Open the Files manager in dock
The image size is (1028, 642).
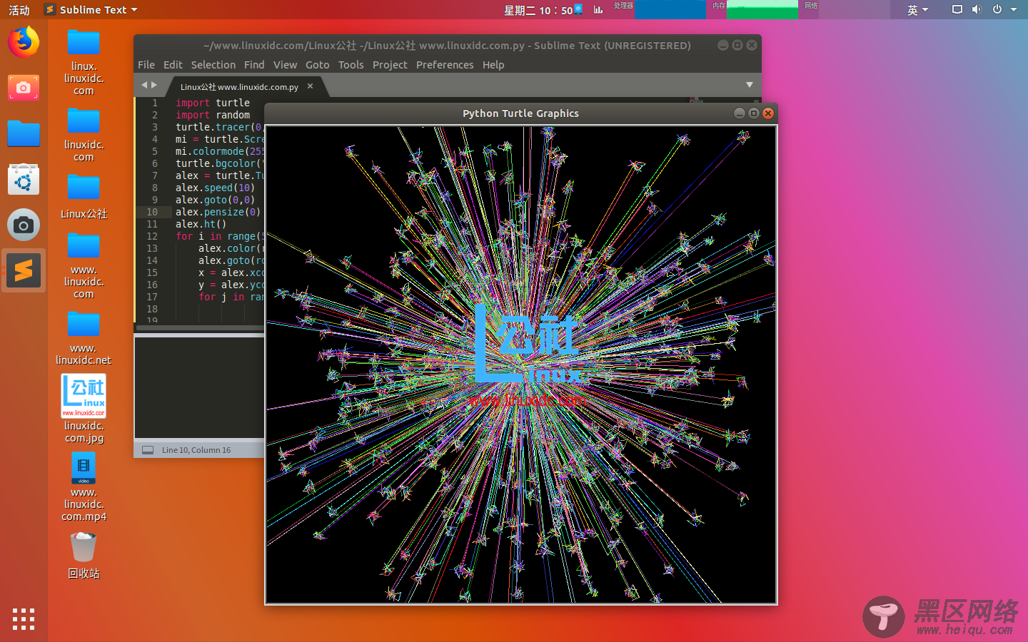[24, 133]
